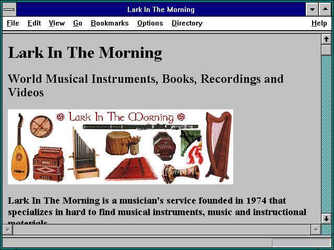Click the status bar progress box
Viewport: 334px width, 250px height.
click(x=301, y=243)
